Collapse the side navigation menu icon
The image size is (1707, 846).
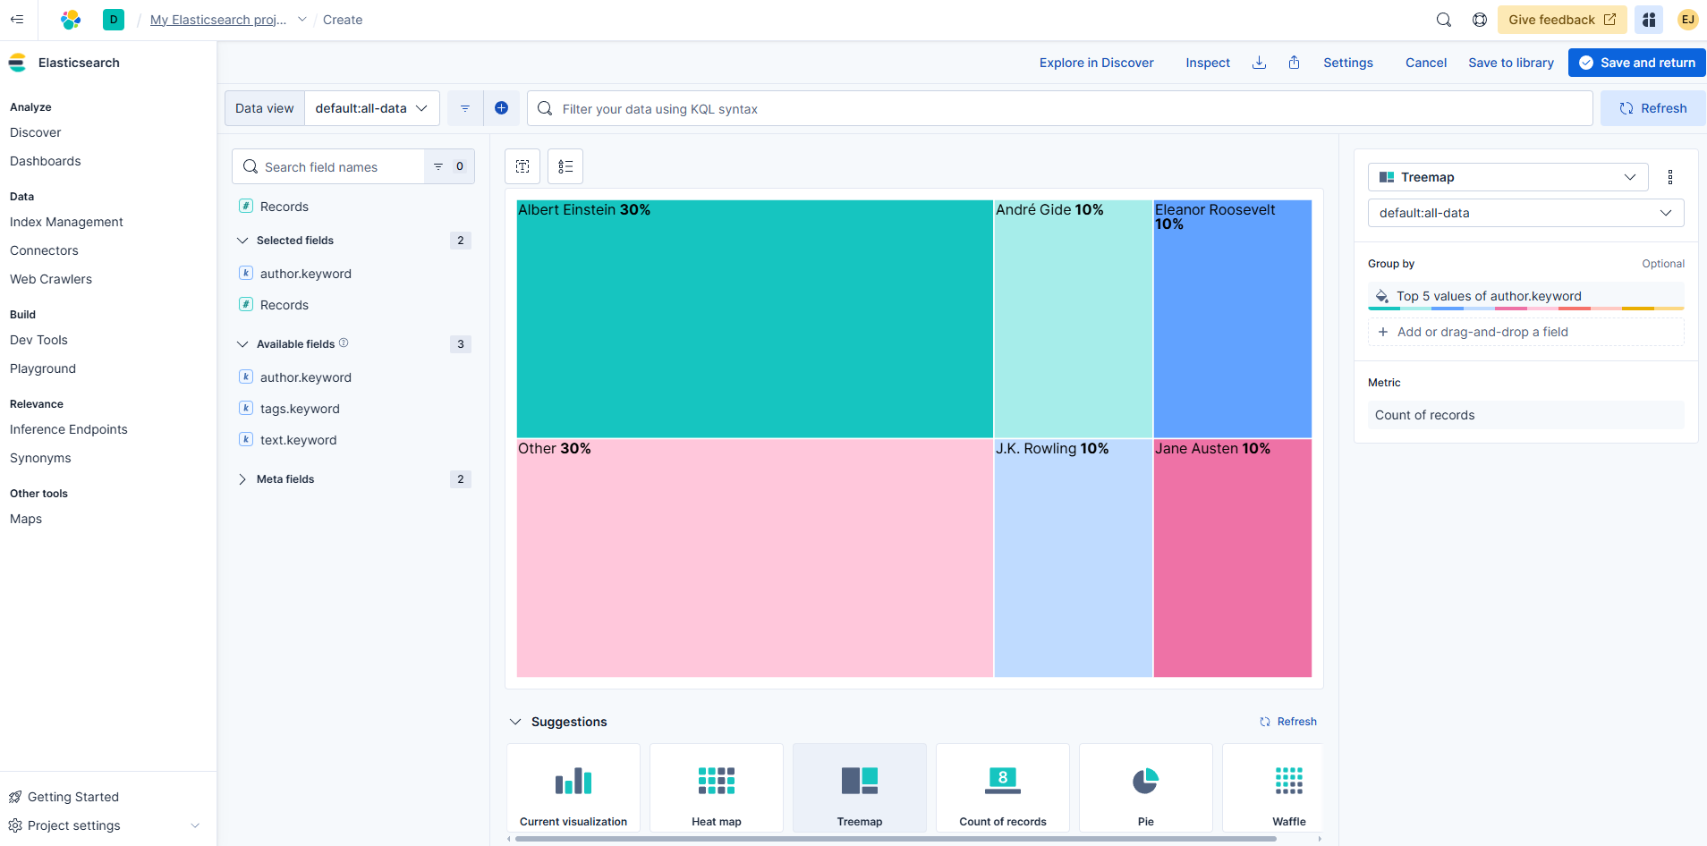coord(17,19)
